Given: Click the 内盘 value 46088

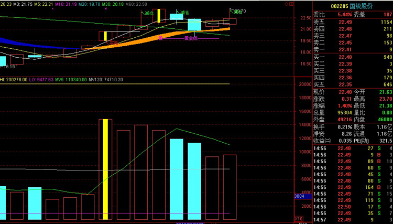Looking at the screenshot, I should coord(385,120).
